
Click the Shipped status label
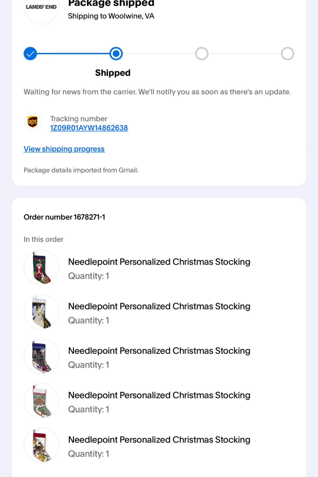[x=113, y=73]
